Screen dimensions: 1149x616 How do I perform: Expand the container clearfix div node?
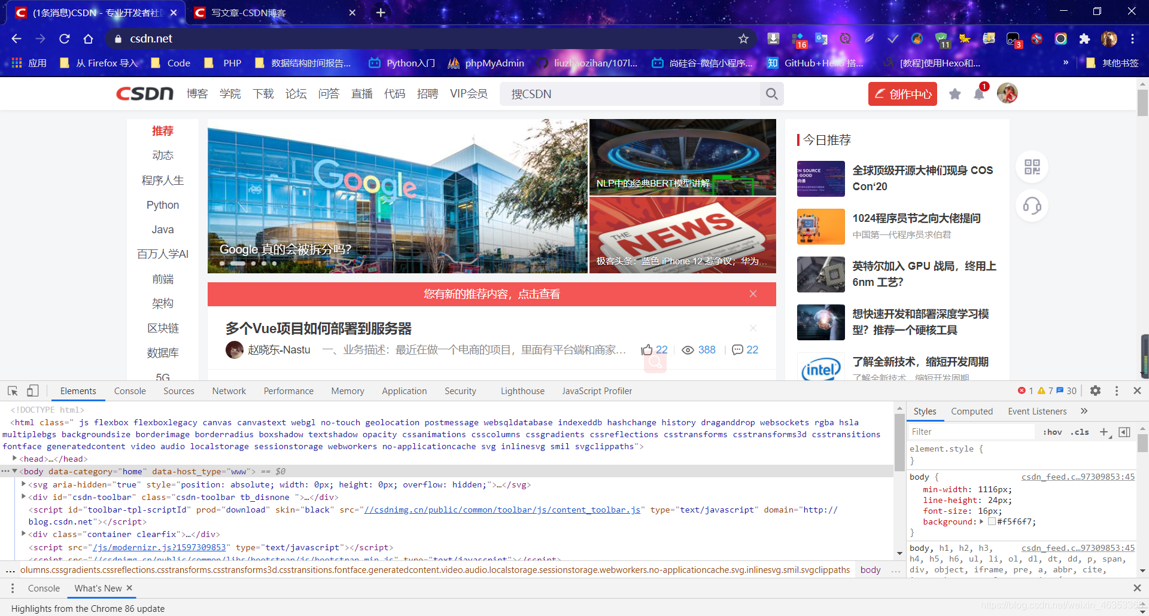click(x=23, y=533)
